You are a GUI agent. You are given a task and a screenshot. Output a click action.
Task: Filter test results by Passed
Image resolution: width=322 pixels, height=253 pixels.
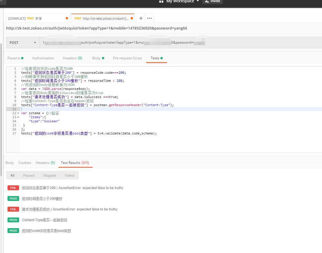click(x=29, y=175)
